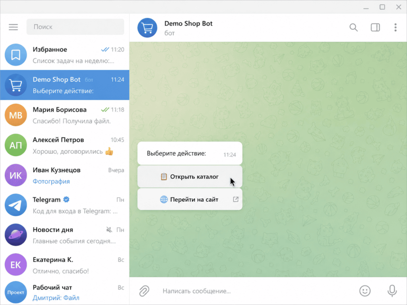Click Екатерина К.'s ЕК avatar
This screenshot has height=305, width=407.
point(16,265)
